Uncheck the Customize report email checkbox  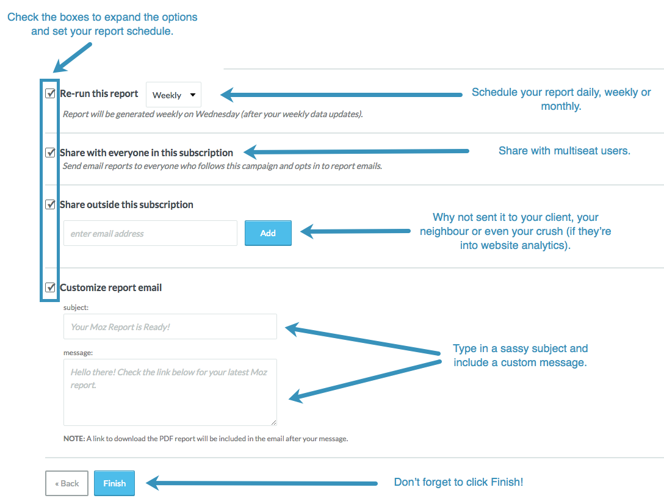pyautogui.click(x=51, y=287)
